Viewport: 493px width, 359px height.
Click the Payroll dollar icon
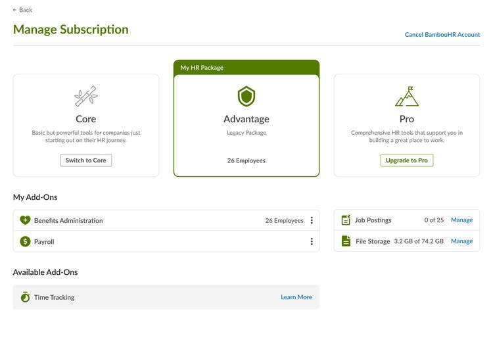(x=25, y=241)
